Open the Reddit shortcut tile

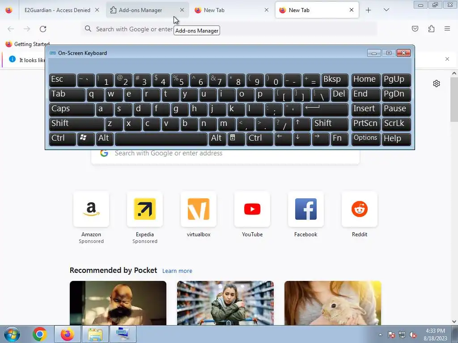point(360,209)
